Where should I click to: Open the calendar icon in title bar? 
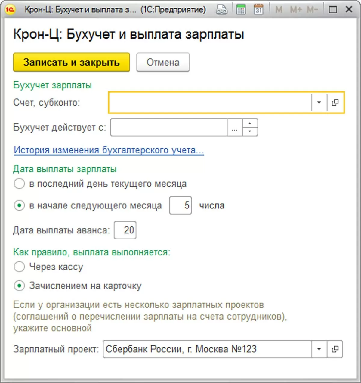point(258,10)
